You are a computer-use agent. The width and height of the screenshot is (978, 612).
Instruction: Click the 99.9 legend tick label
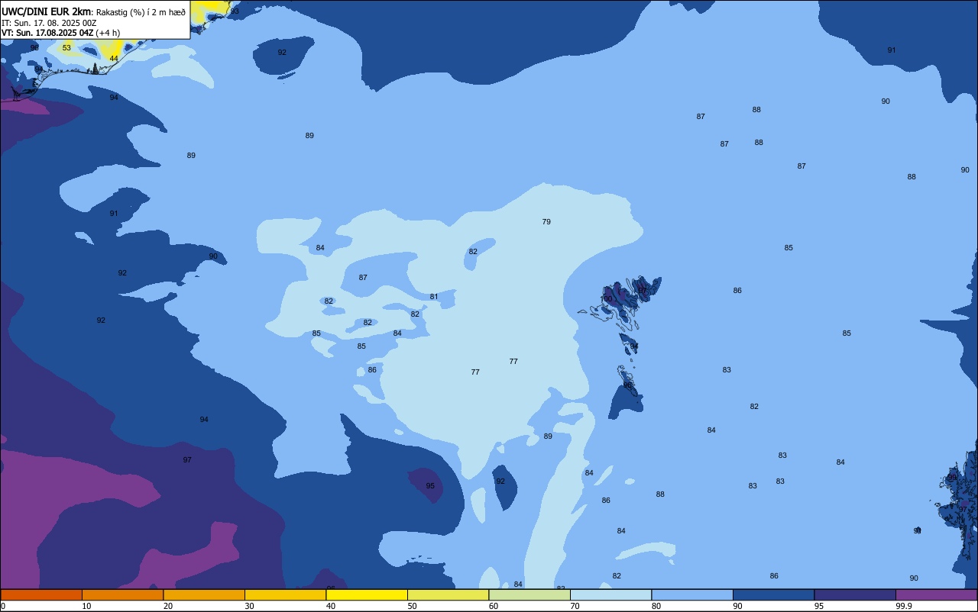tap(903, 606)
